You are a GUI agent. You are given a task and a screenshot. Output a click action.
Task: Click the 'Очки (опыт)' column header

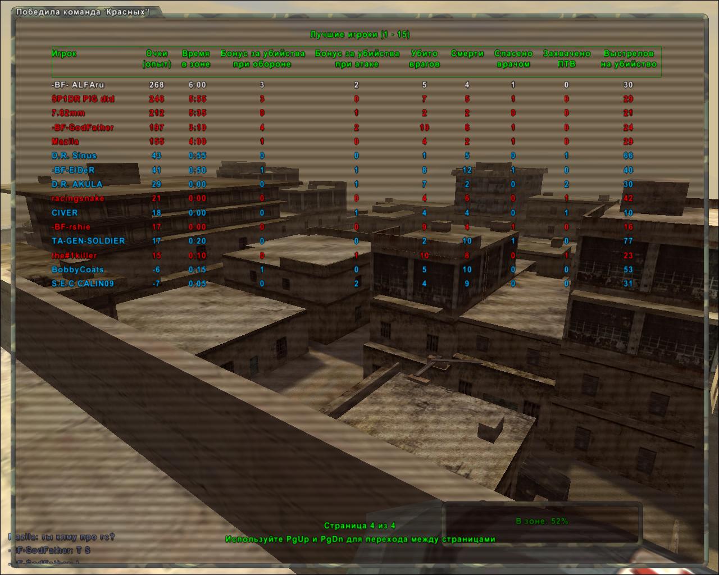tap(157, 59)
